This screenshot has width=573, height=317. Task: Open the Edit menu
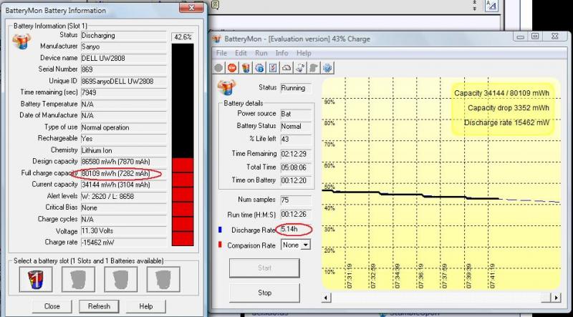coord(241,53)
